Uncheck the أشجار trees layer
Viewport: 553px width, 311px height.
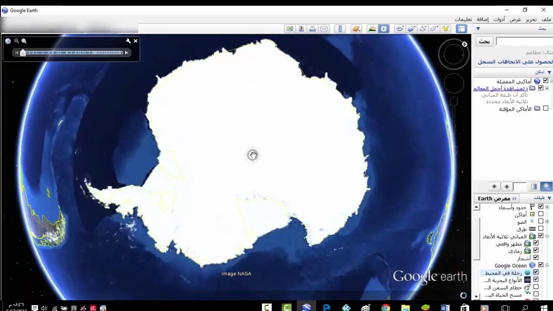pos(536,257)
